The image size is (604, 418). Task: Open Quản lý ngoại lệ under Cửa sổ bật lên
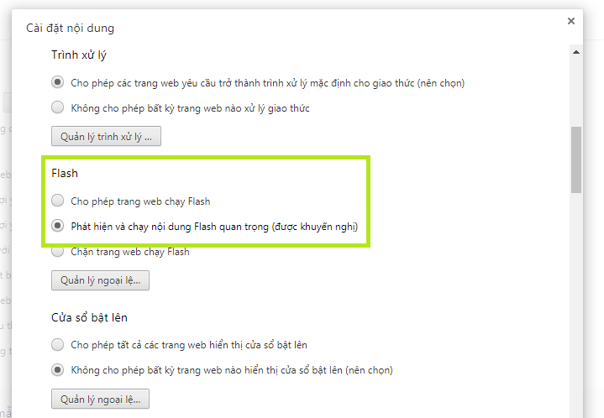(100, 400)
